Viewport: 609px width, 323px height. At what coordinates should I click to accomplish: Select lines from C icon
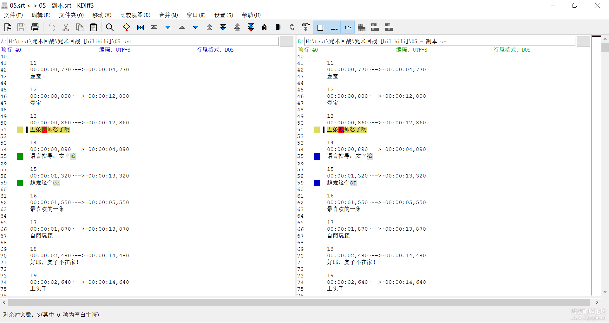click(292, 28)
